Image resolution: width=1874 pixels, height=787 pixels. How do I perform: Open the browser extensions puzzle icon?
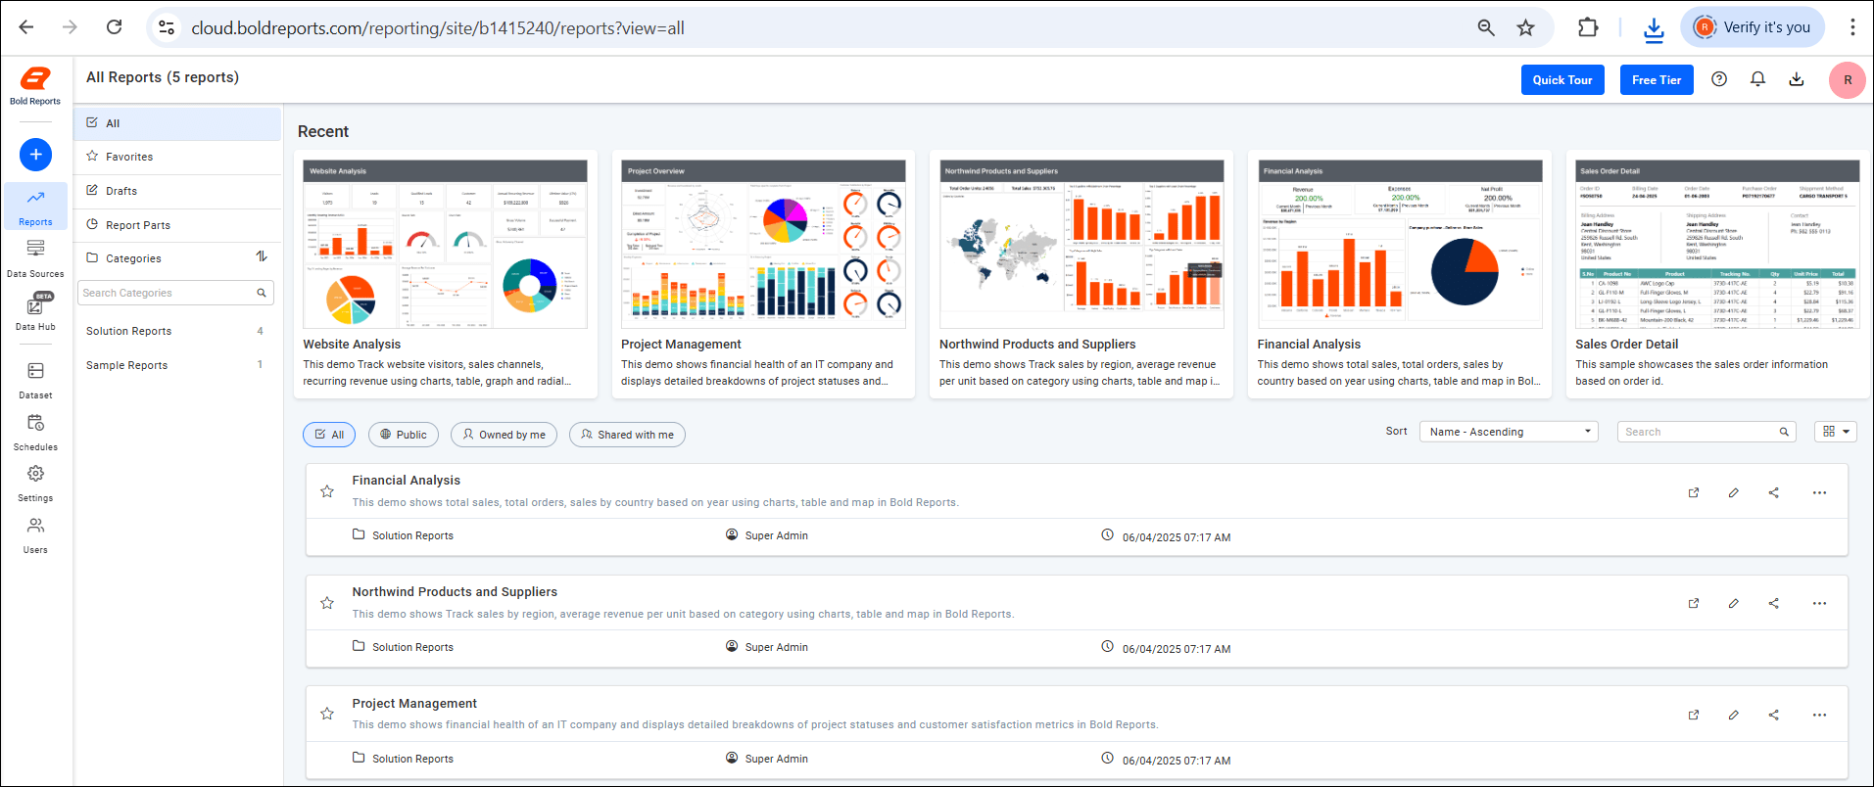click(1588, 27)
